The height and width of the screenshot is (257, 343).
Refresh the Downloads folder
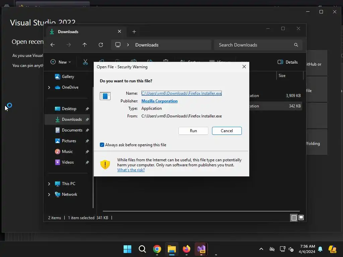(100, 45)
